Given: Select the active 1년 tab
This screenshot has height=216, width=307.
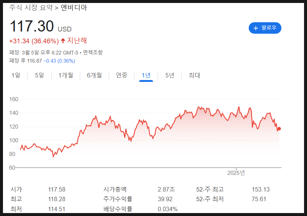Looking at the screenshot, I should tap(146, 75).
